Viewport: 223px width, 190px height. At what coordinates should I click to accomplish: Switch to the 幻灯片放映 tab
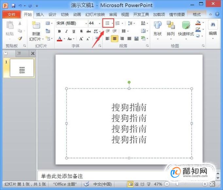click(95, 14)
